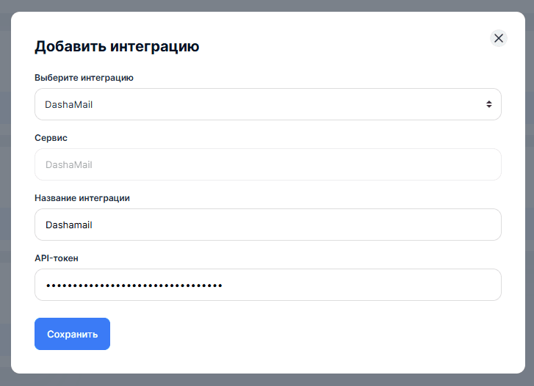Focus the Название интеграции input field
This screenshot has height=386, width=534.
tap(267, 225)
